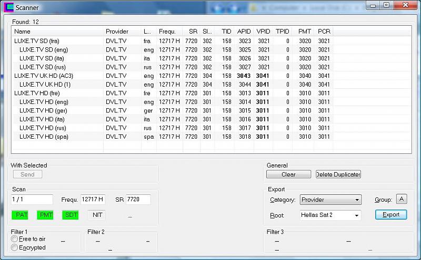Screen dimensions: 421x260
Task: Open the Category dropdown showing Provider
Action: coord(330,200)
